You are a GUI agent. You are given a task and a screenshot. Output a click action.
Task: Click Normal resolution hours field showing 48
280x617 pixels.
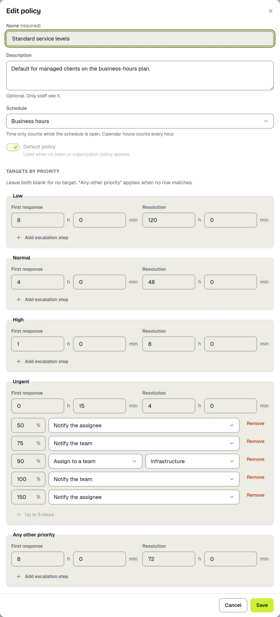[x=169, y=282]
